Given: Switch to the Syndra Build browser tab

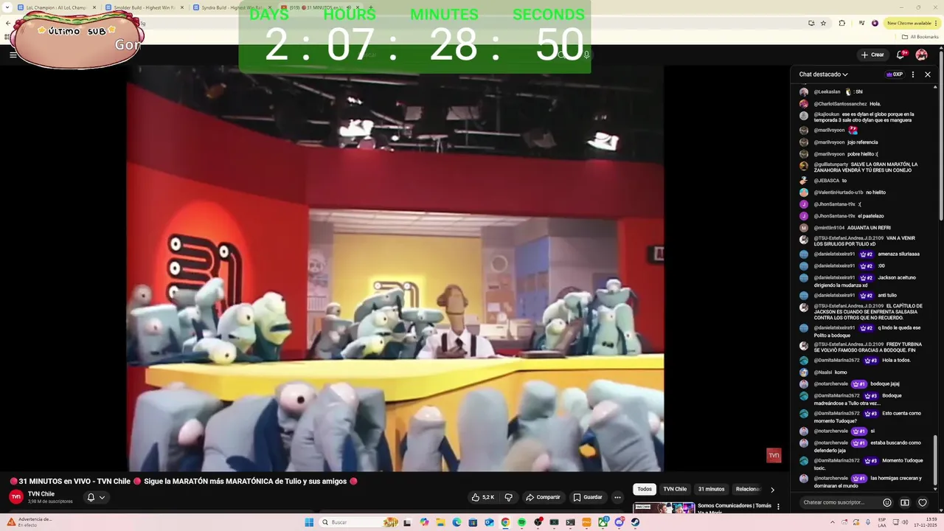Looking at the screenshot, I should click(232, 7).
